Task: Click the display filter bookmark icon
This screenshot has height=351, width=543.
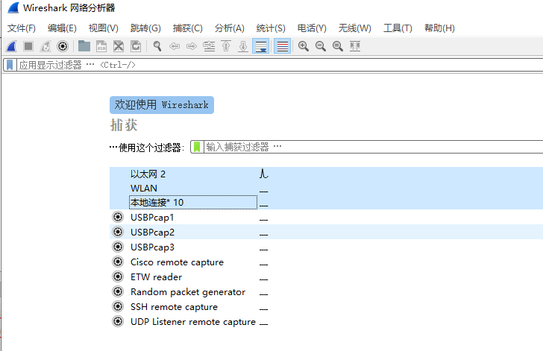Action: tap(10, 65)
